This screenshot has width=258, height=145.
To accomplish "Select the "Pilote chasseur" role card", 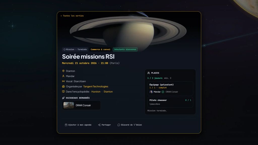I will click(170, 102).
